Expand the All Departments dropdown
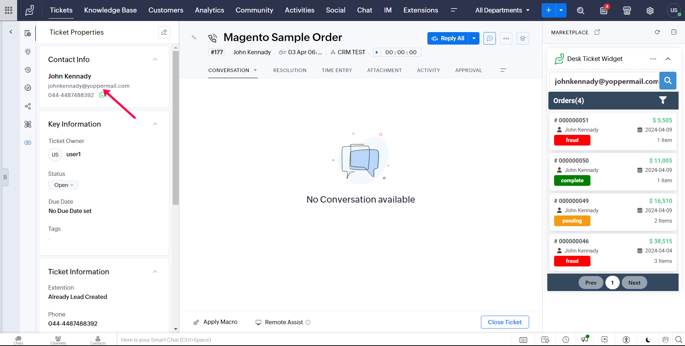 click(502, 10)
